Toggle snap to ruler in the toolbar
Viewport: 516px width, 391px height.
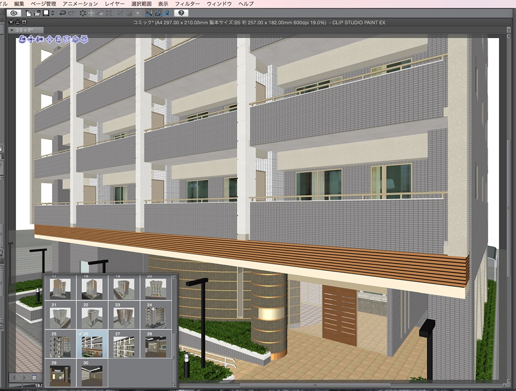click(150, 14)
